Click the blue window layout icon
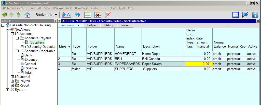 [x=236, y=15]
